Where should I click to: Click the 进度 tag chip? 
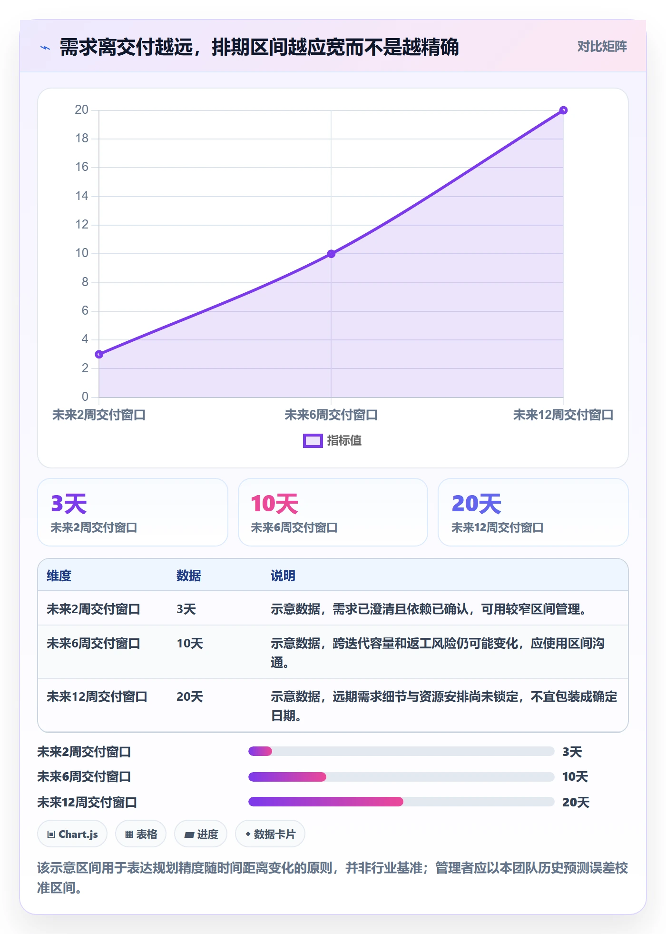tap(201, 834)
